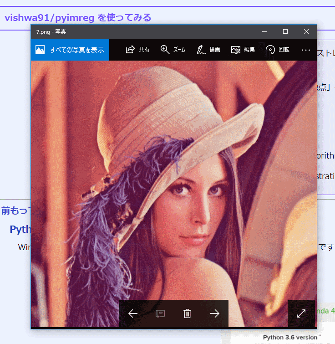
Task: Rotate the photo with 回転 button
Action: click(270, 50)
